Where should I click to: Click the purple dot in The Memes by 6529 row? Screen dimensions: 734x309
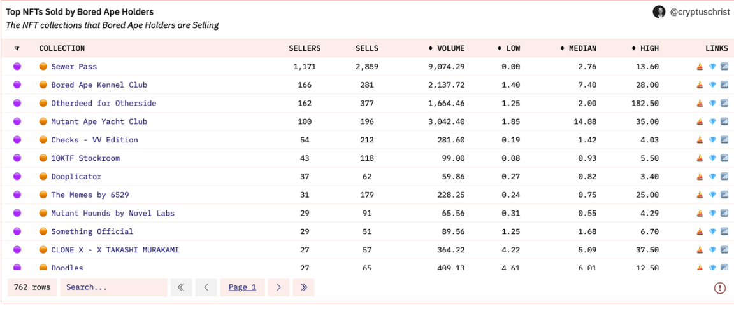pyautogui.click(x=17, y=195)
